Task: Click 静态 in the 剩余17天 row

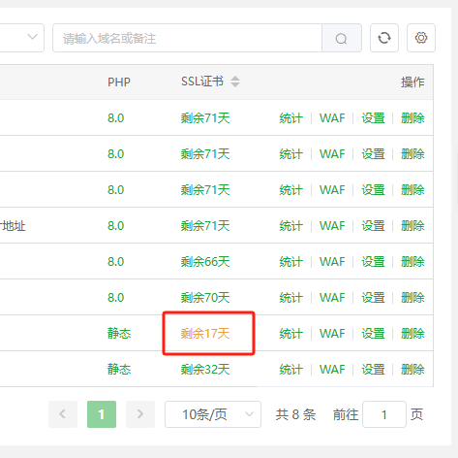Action: [x=119, y=333]
